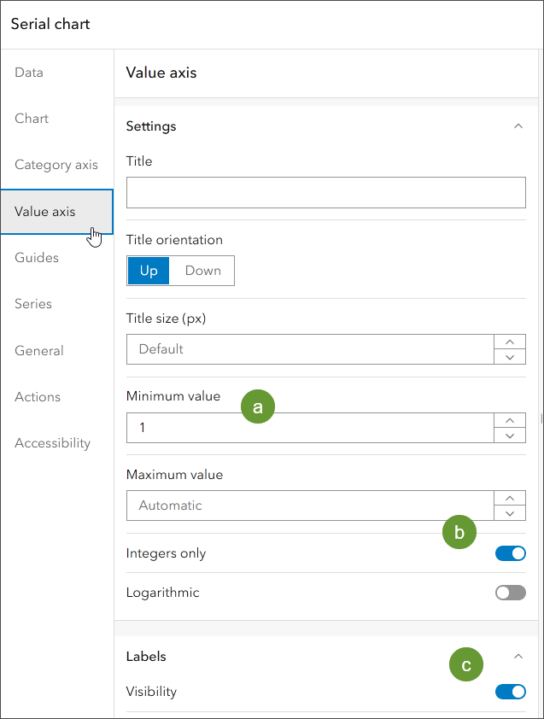Open the Data tab
Viewport: 544px width, 719px height.
[29, 73]
